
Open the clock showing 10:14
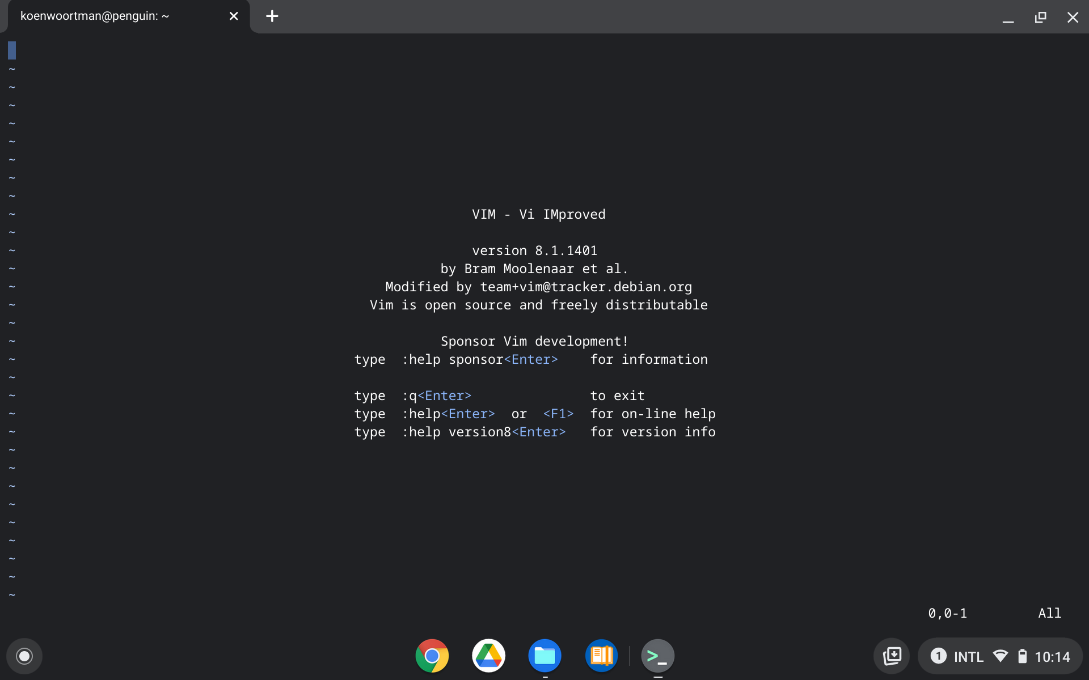(x=1052, y=657)
